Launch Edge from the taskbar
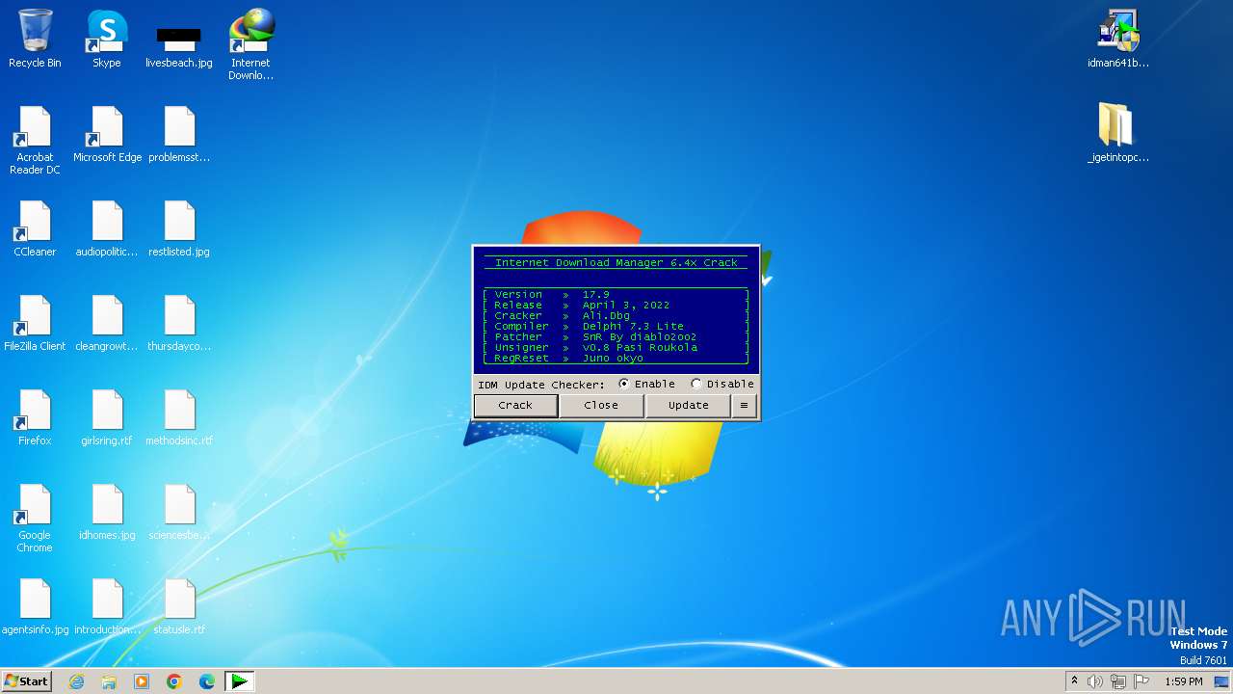The image size is (1233, 694). (x=207, y=681)
